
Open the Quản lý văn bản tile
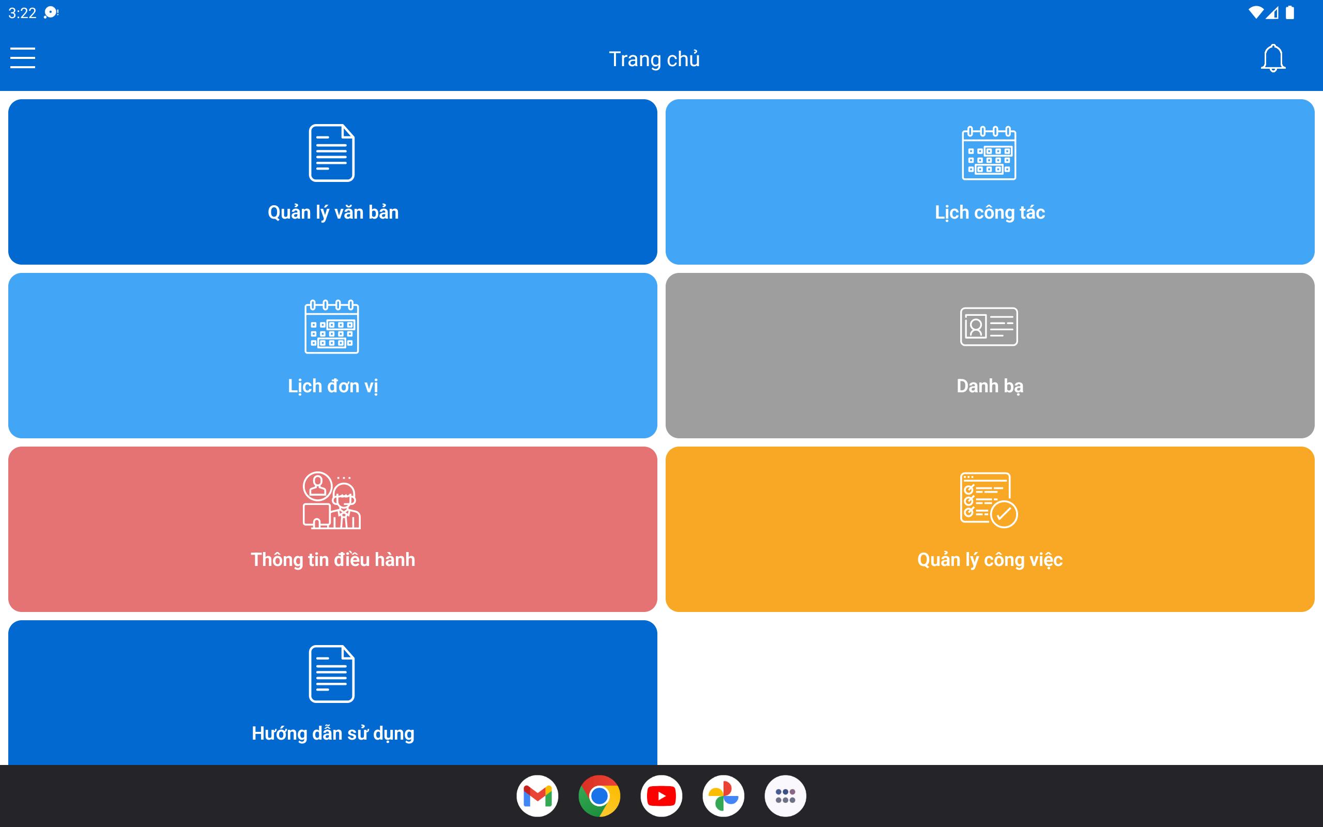point(332,181)
